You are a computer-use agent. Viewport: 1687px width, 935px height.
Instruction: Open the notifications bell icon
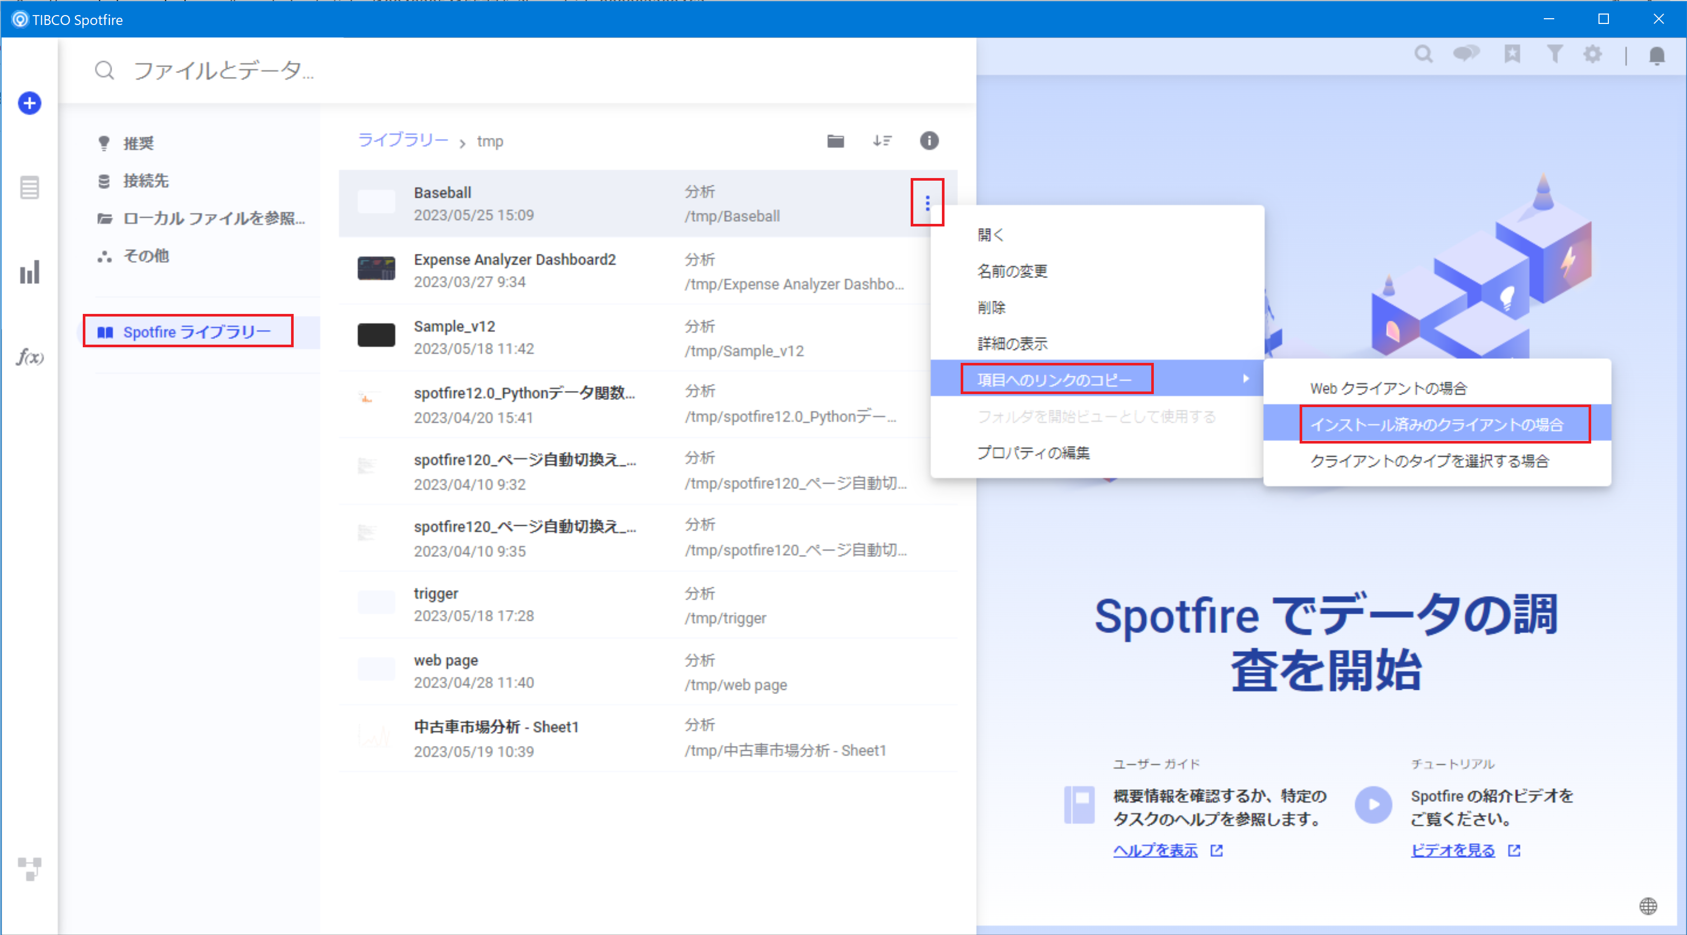click(1657, 56)
